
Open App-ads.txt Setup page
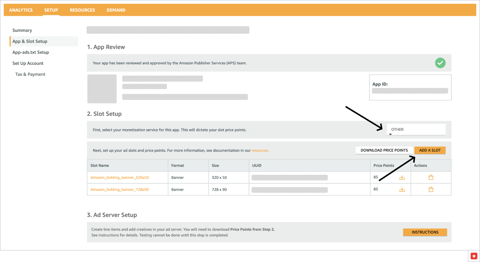click(31, 52)
